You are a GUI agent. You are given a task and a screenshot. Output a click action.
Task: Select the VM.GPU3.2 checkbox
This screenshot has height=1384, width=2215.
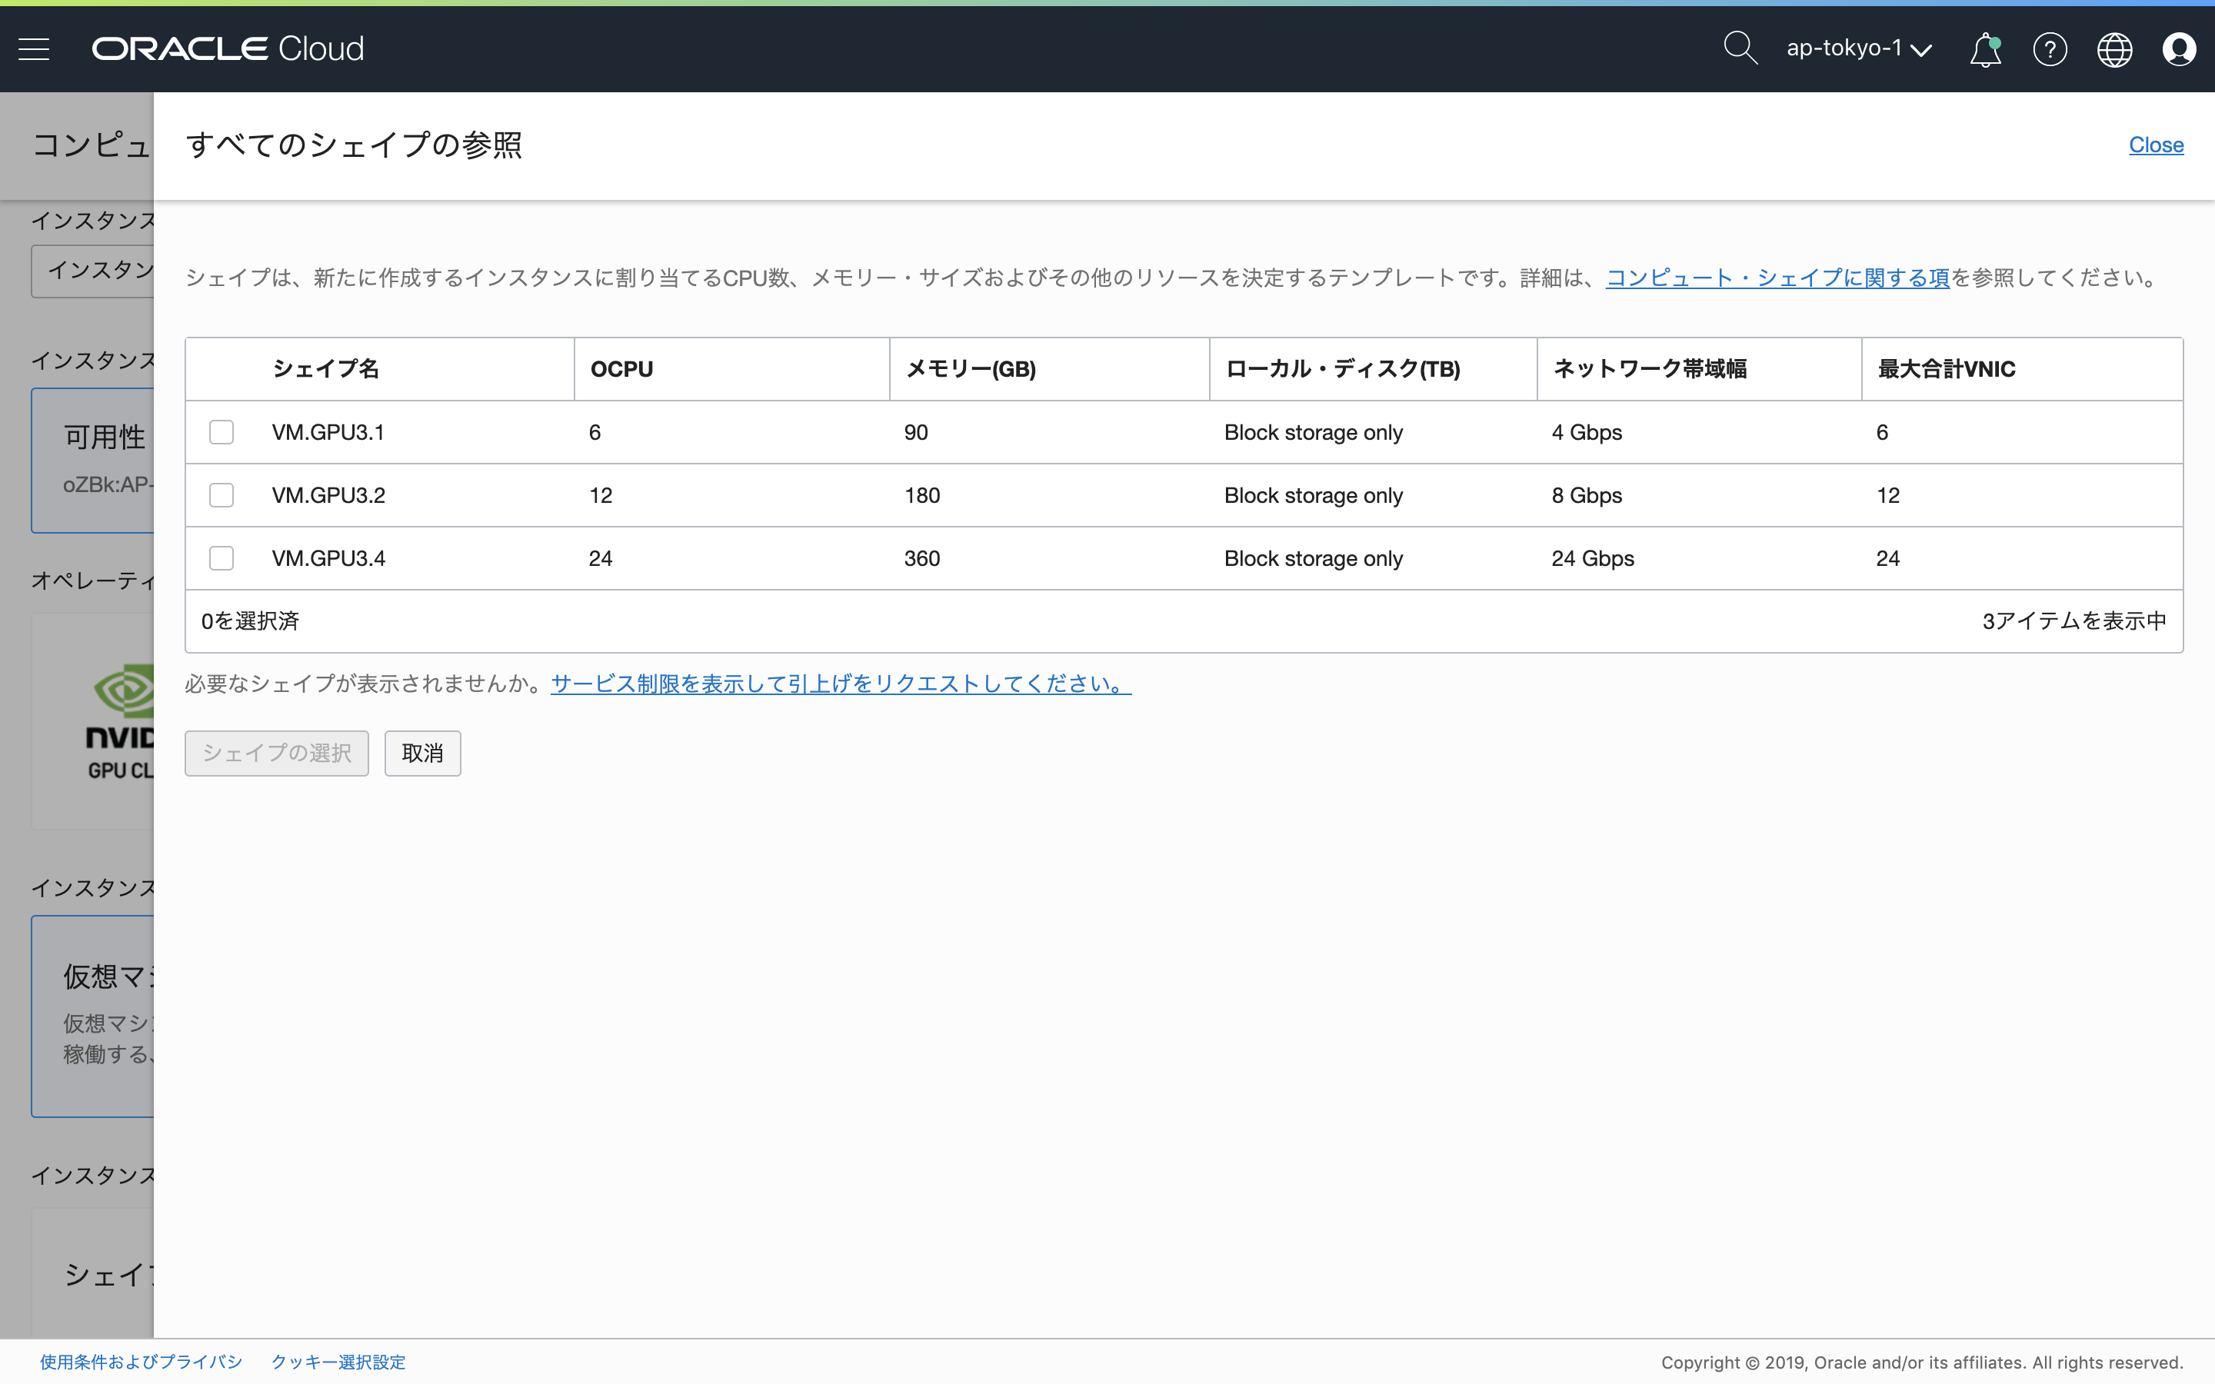click(x=221, y=494)
